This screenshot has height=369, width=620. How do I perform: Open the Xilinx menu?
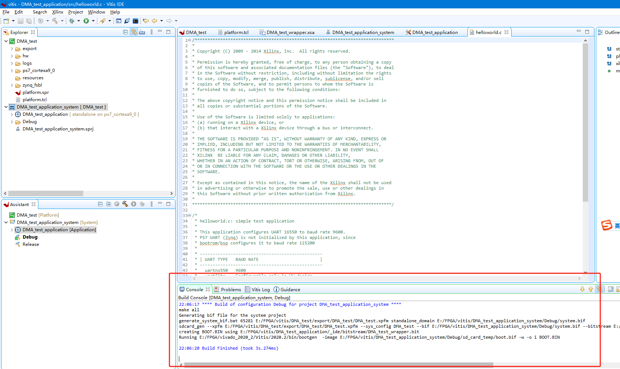[x=58, y=12]
